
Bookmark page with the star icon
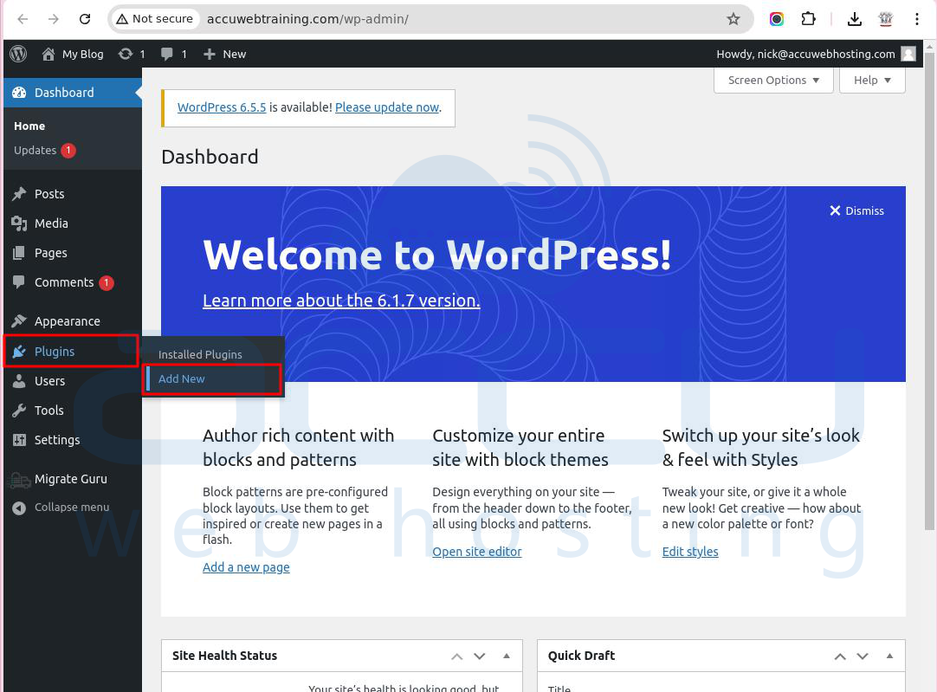click(733, 19)
